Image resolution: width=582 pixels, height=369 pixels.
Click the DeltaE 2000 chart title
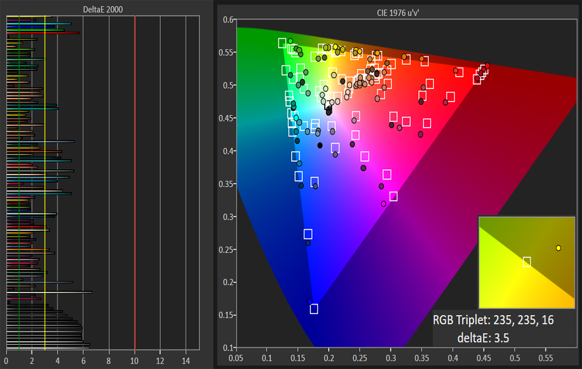point(103,9)
